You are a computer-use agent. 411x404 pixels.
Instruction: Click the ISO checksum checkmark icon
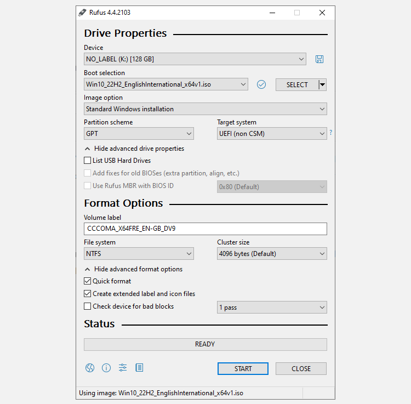pyautogui.click(x=261, y=84)
